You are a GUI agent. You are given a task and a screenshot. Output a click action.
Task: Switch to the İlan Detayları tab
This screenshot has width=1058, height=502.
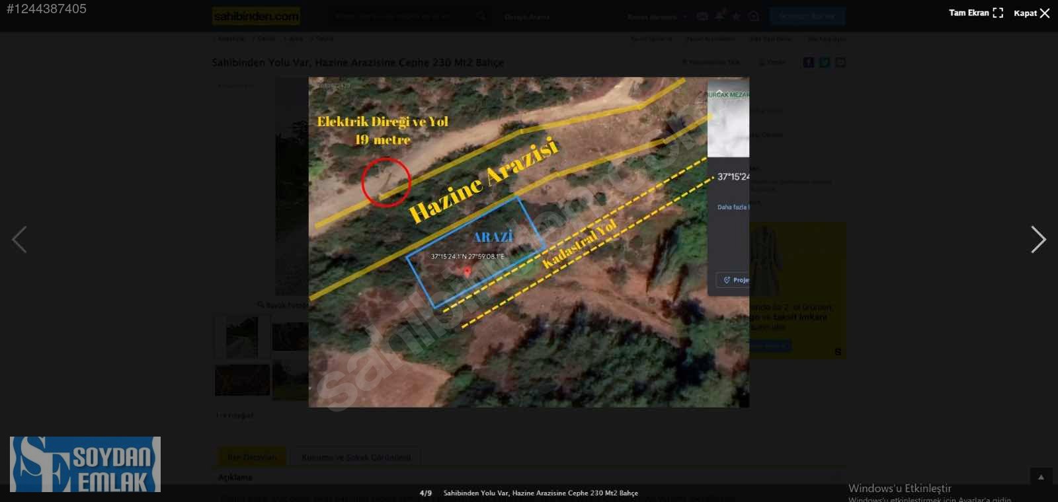click(x=252, y=457)
